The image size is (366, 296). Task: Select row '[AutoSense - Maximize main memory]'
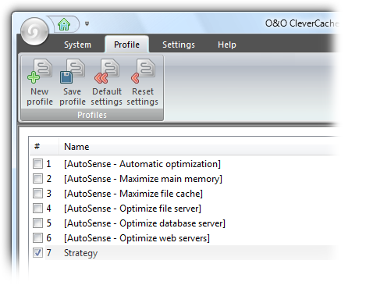pos(143,179)
